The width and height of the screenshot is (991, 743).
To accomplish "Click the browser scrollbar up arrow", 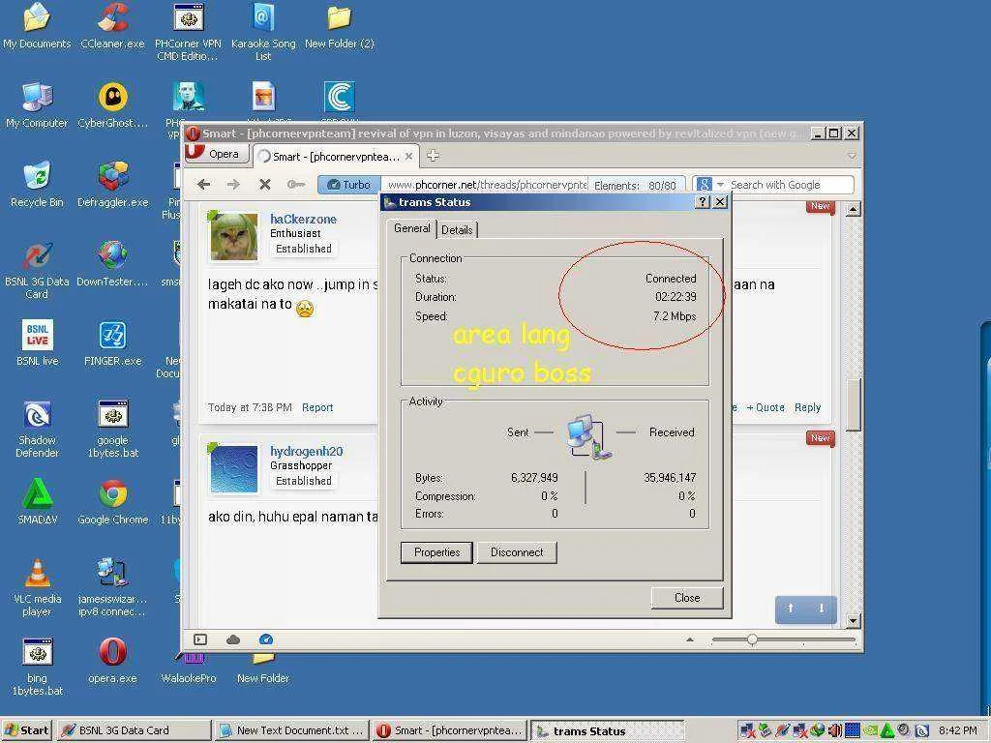I will (854, 209).
